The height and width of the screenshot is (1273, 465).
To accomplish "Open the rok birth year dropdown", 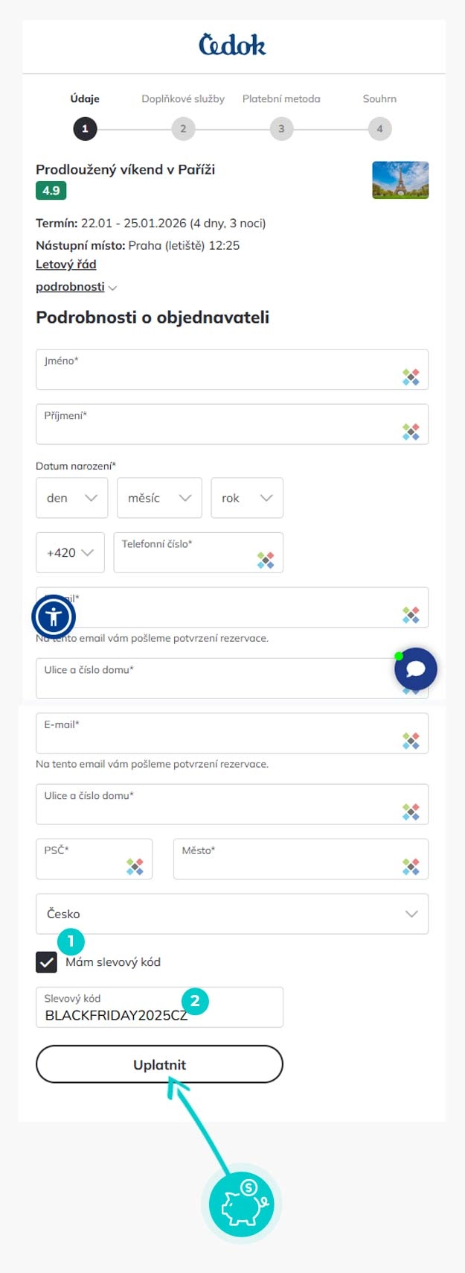I will [x=247, y=498].
